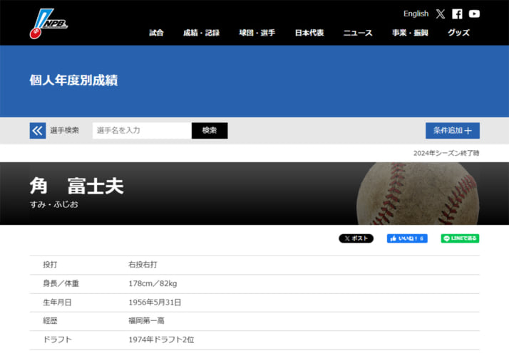Select the 日本代表 menu item
Viewport: 509px width, 353px height.
[309, 33]
